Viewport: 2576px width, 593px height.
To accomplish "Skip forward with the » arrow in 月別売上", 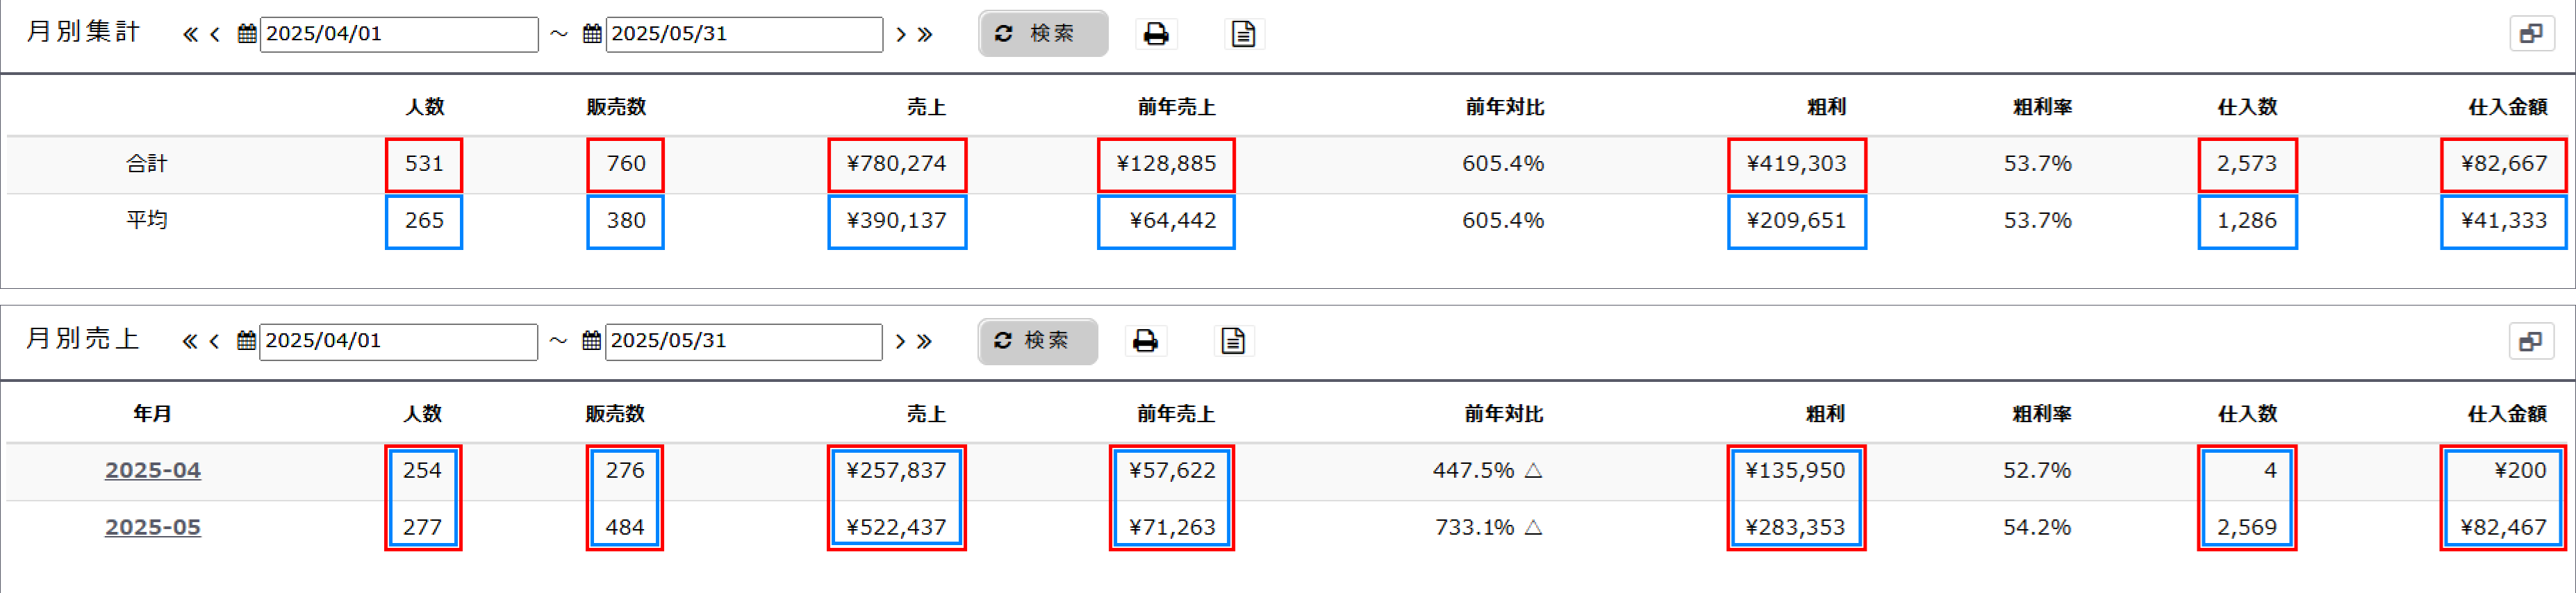I will pyautogui.click(x=925, y=341).
